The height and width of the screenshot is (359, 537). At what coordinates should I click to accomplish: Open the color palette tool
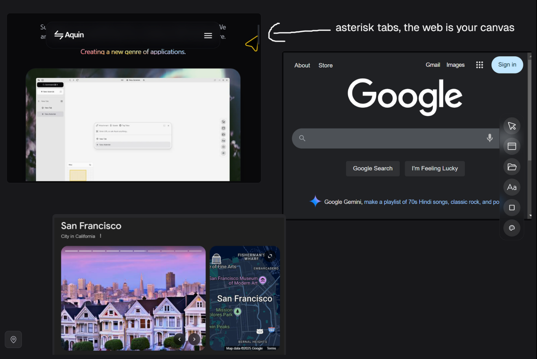(x=512, y=228)
